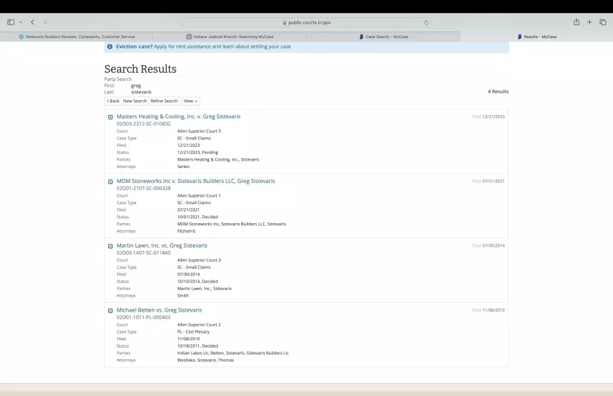The width and height of the screenshot is (613, 396).
Task: Open the Share icon in the toolbar
Action: coord(576,22)
